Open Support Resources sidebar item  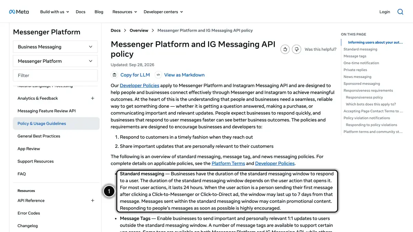coord(35,162)
